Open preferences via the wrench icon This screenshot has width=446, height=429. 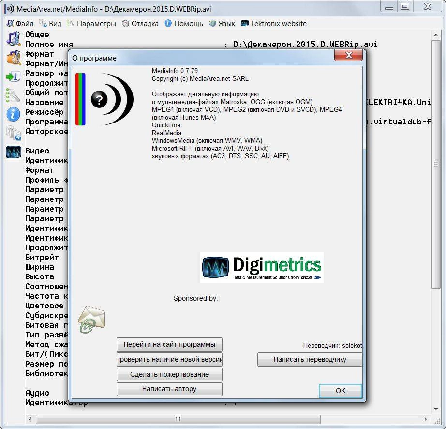[14, 96]
